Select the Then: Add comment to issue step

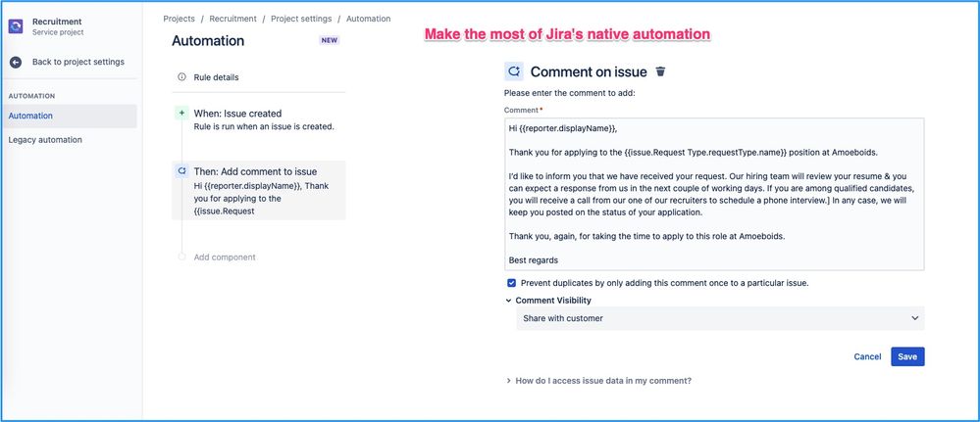coord(258,190)
